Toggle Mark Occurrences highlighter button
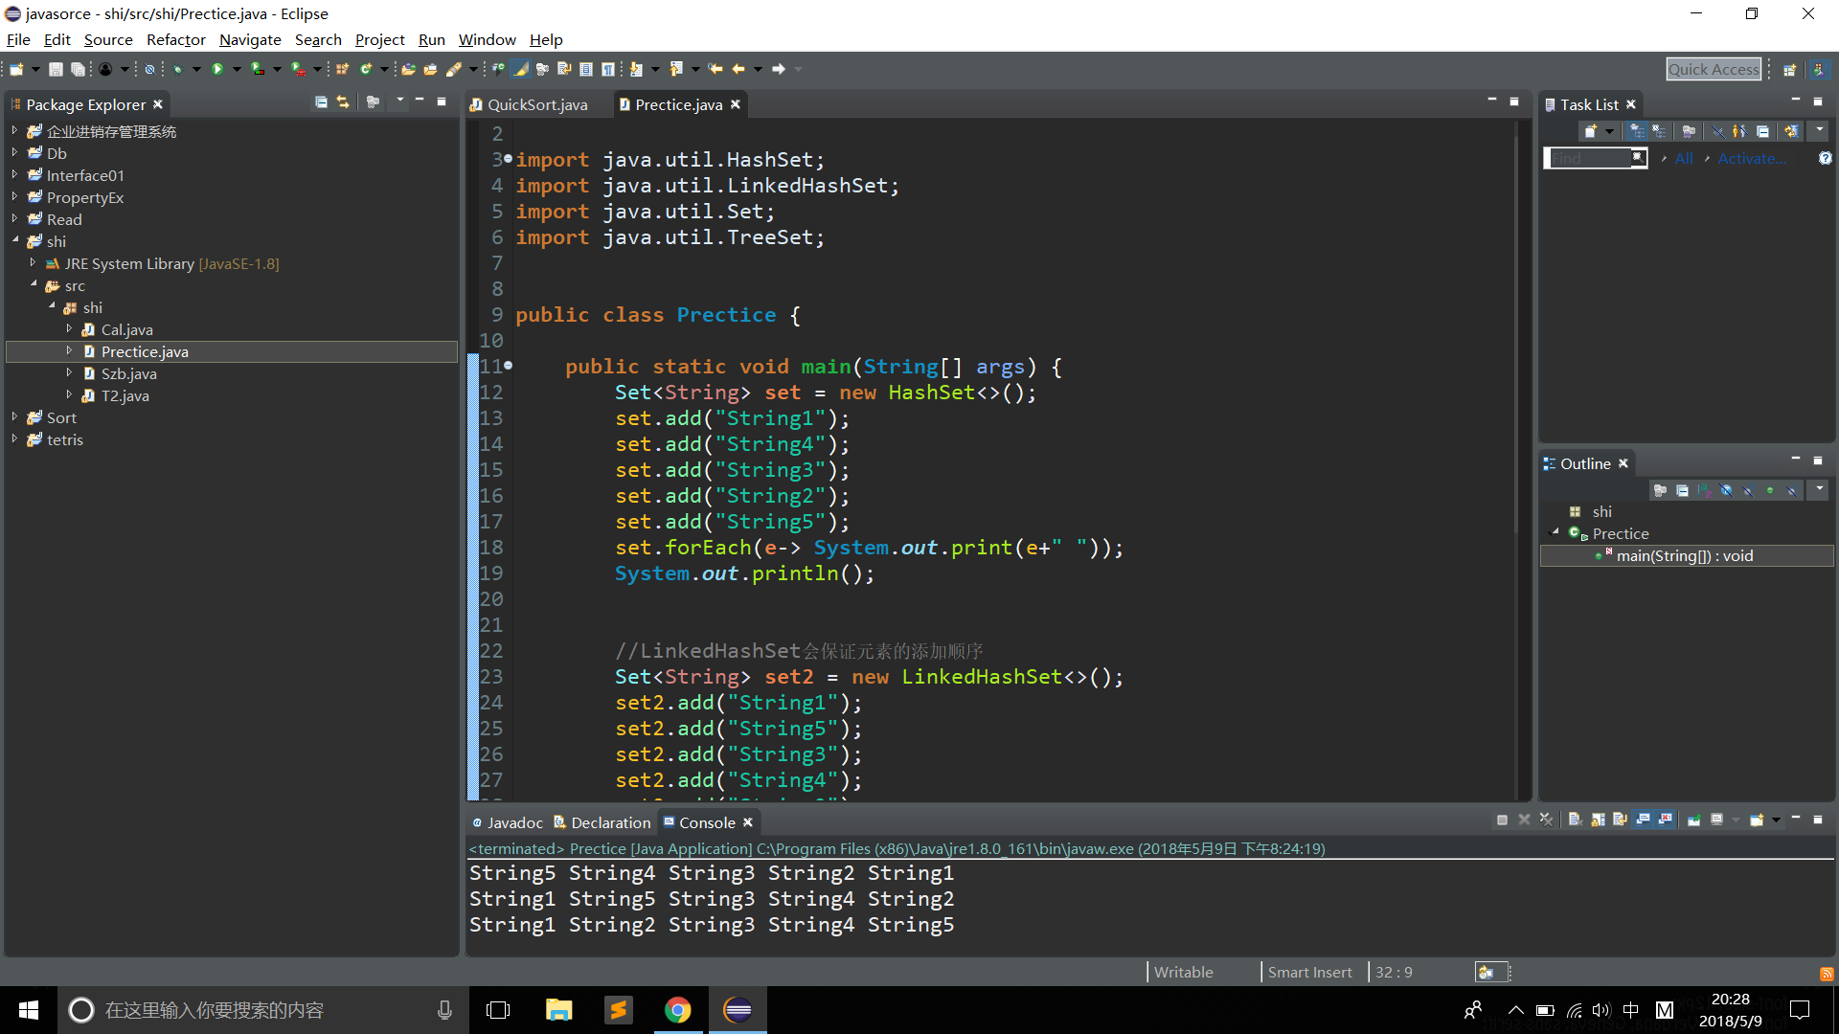Viewport: 1839px width, 1034px height. pos(521,69)
